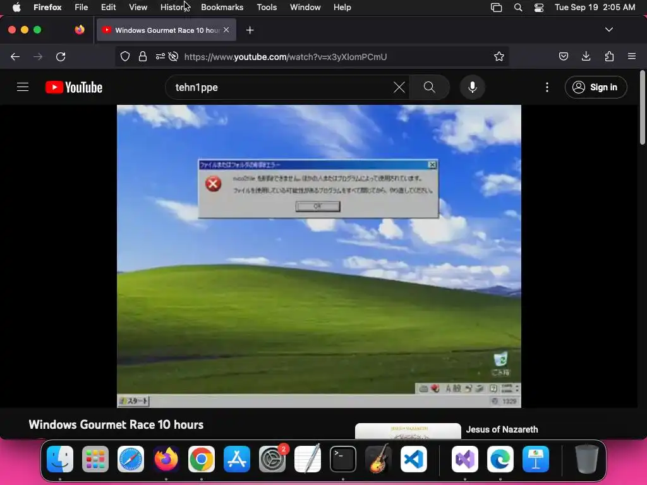Open Jesus of Nazareth suggested video
647x485 pixels.
coord(502,429)
